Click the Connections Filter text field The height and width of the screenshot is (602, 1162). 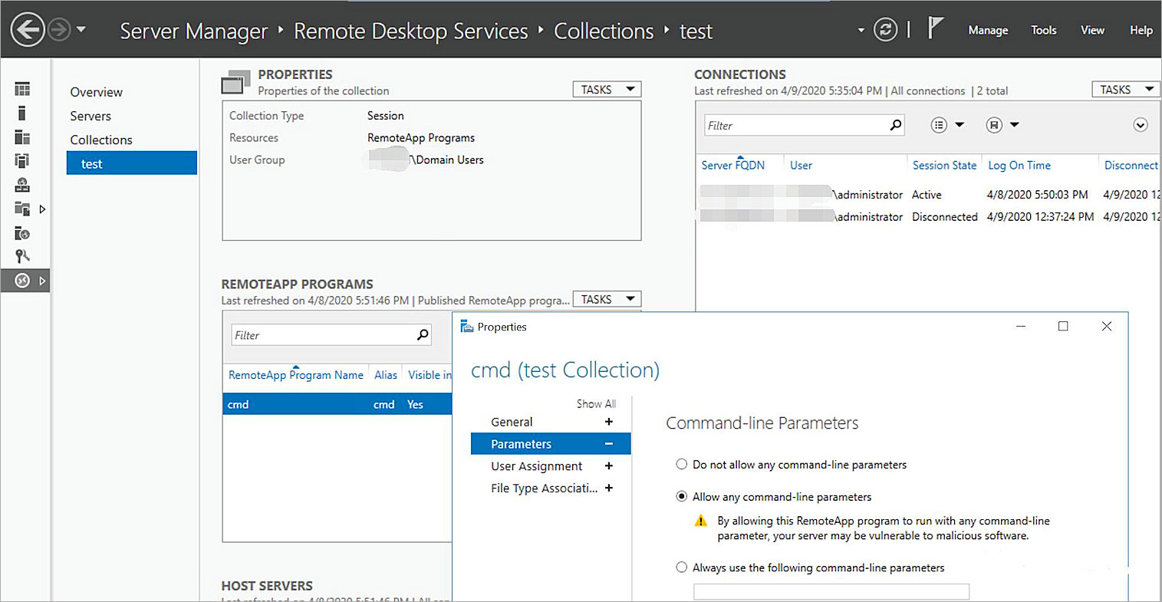[x=794, y=126]
